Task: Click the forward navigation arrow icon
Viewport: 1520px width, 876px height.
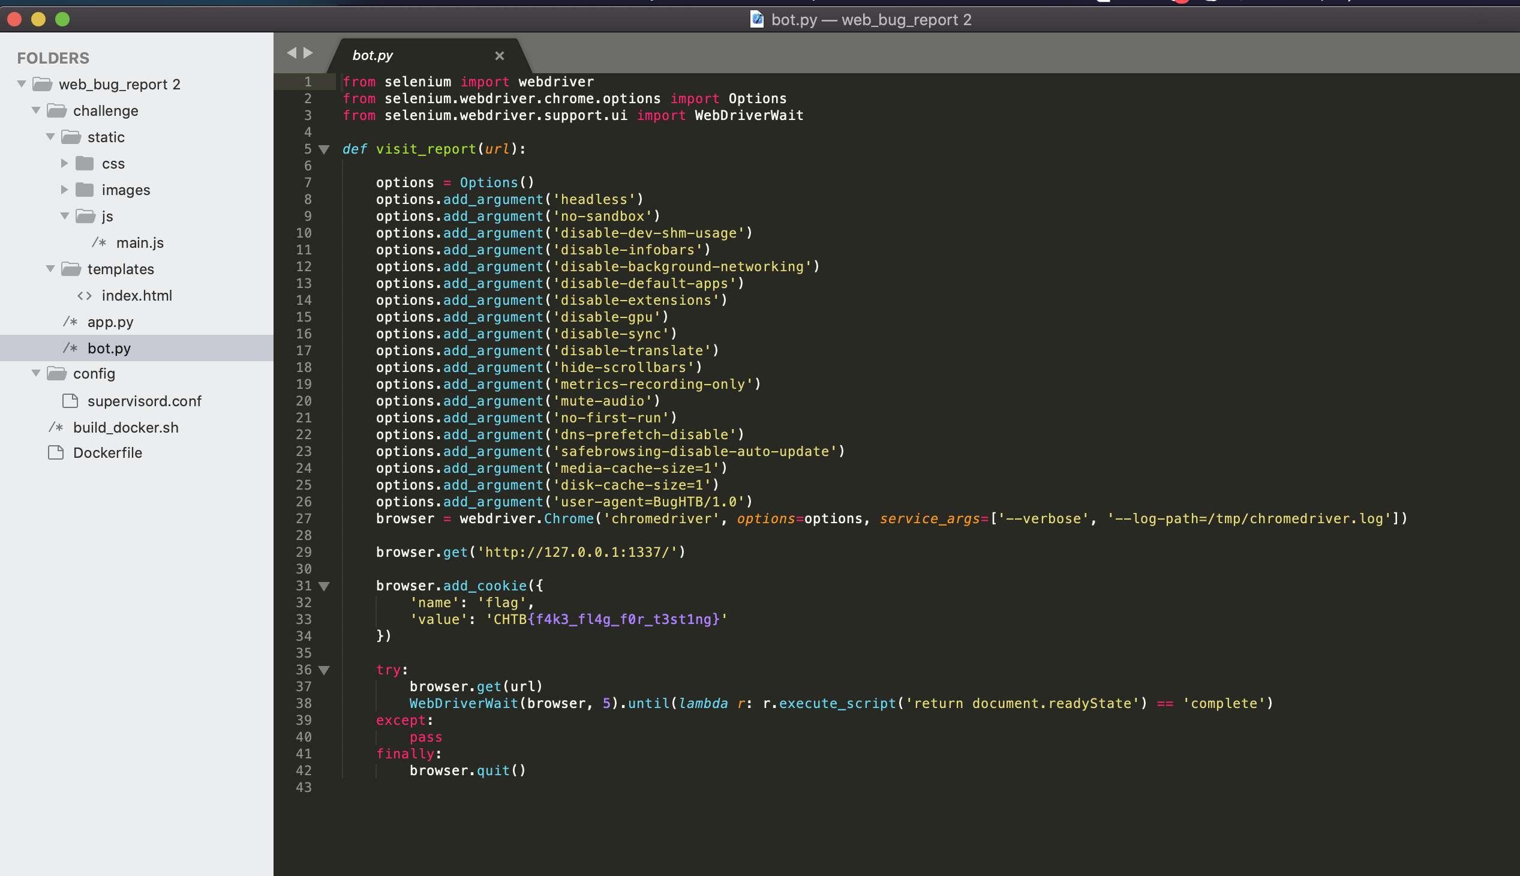Action: (309, 54)
